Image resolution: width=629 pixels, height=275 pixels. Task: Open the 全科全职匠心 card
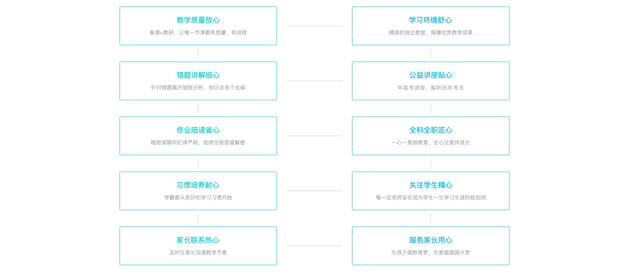(x=431, y=136)
